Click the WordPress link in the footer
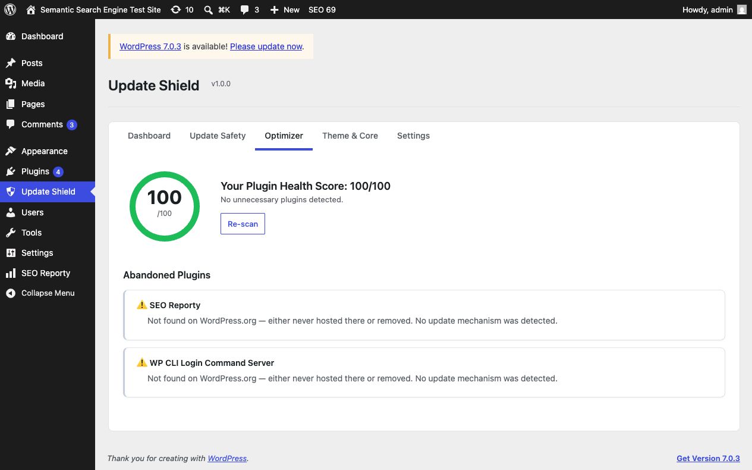 (227, 459)
